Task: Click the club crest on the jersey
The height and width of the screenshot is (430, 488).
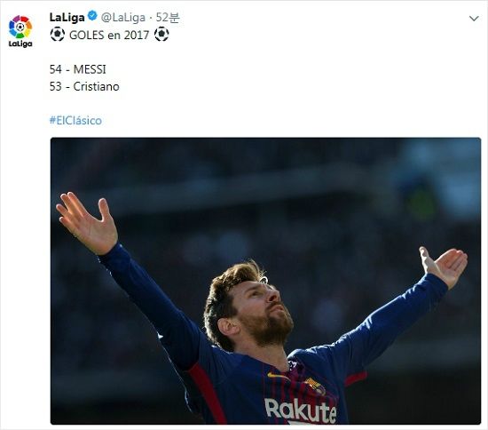Action: pos(316,386)
